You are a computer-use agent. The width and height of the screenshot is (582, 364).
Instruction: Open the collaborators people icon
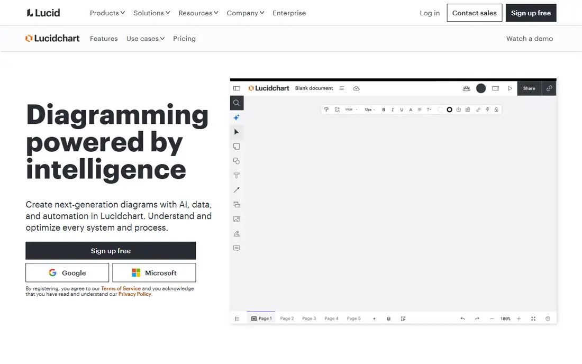pyautogui.click(x=467, y=88)
